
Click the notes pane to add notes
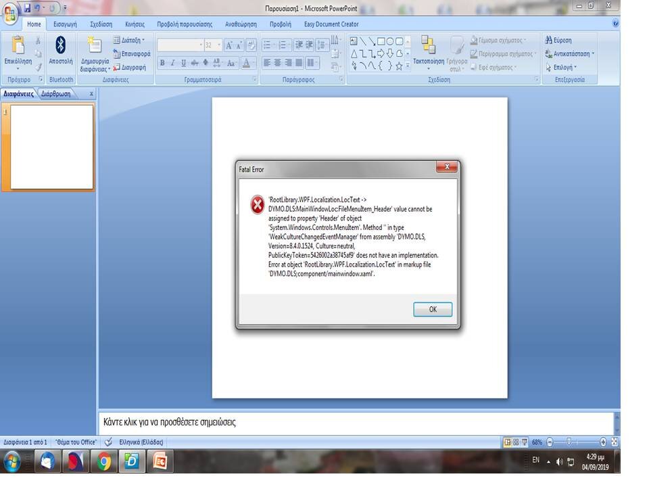(356, 422)
